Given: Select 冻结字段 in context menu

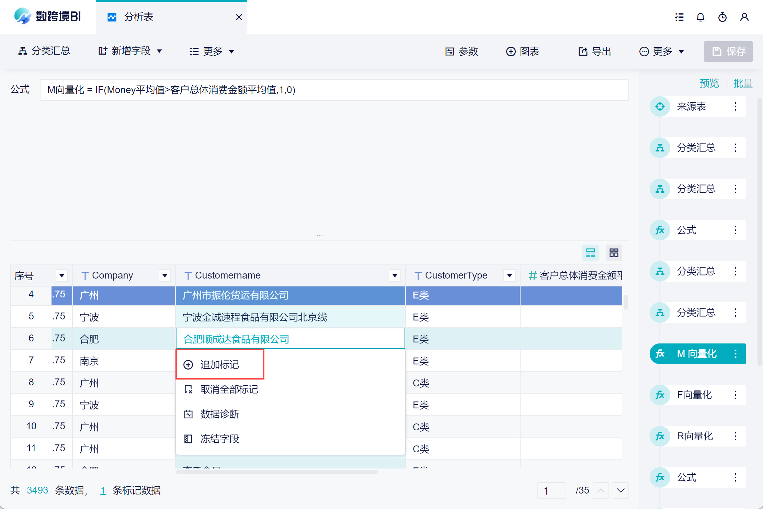Looking at the screenshot, I should (x=220, y=439).
